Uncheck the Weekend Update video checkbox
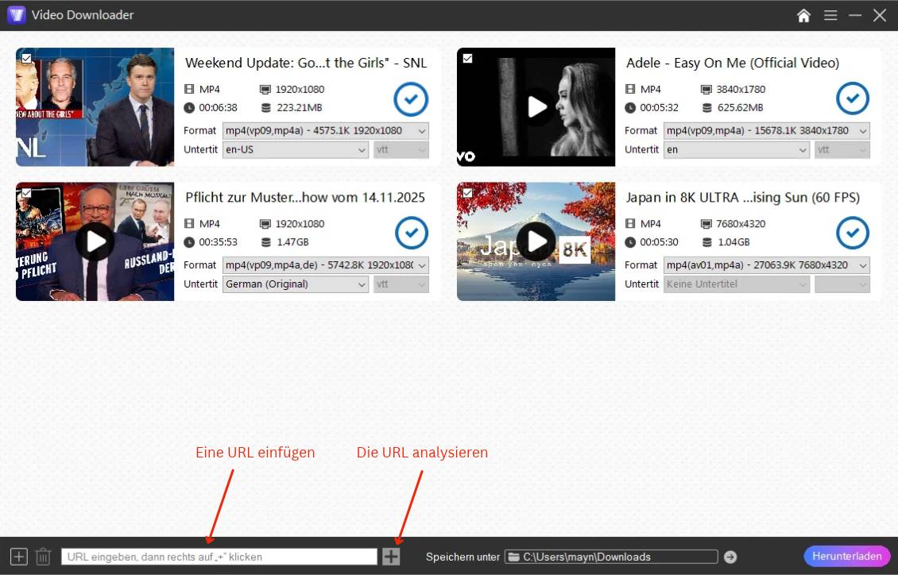Screen dimensions: 898x575 (x=26, y=58)
